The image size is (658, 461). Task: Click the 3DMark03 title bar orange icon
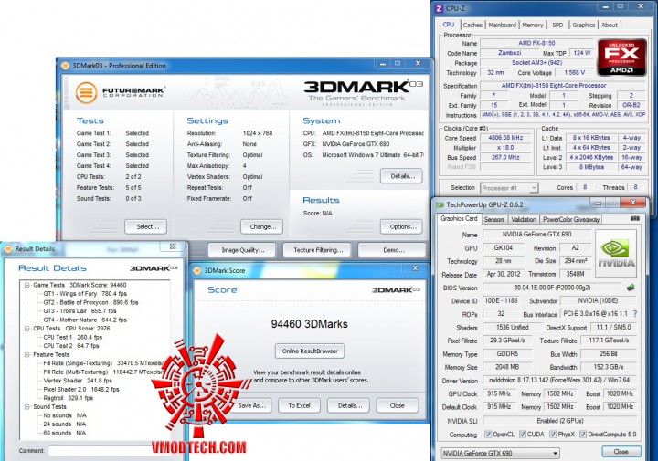[x=66, y=66]
